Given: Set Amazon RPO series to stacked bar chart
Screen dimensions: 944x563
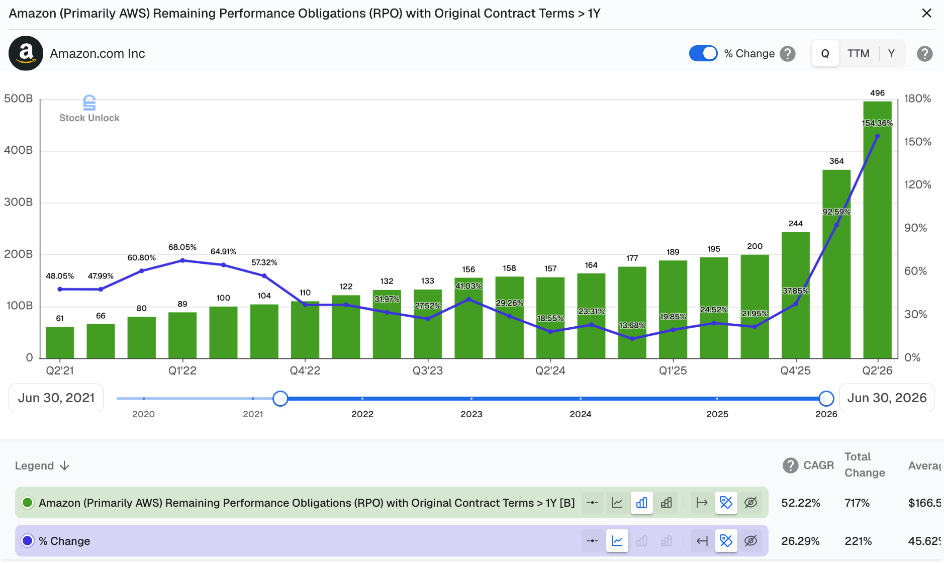Looking at the screenshot, I should pos(667,503).
